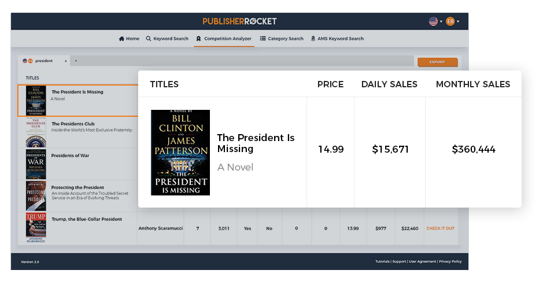The width and height of the screenshot is (543, 281).
Task: Click the Publisher Rocket logo
Action: 239,21
